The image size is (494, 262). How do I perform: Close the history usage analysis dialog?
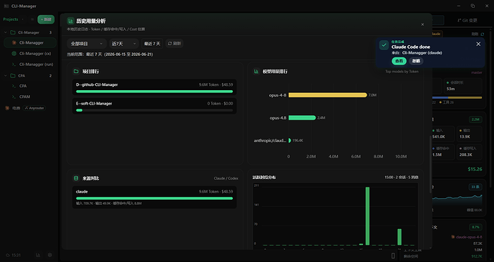click(x=422, y=24)
